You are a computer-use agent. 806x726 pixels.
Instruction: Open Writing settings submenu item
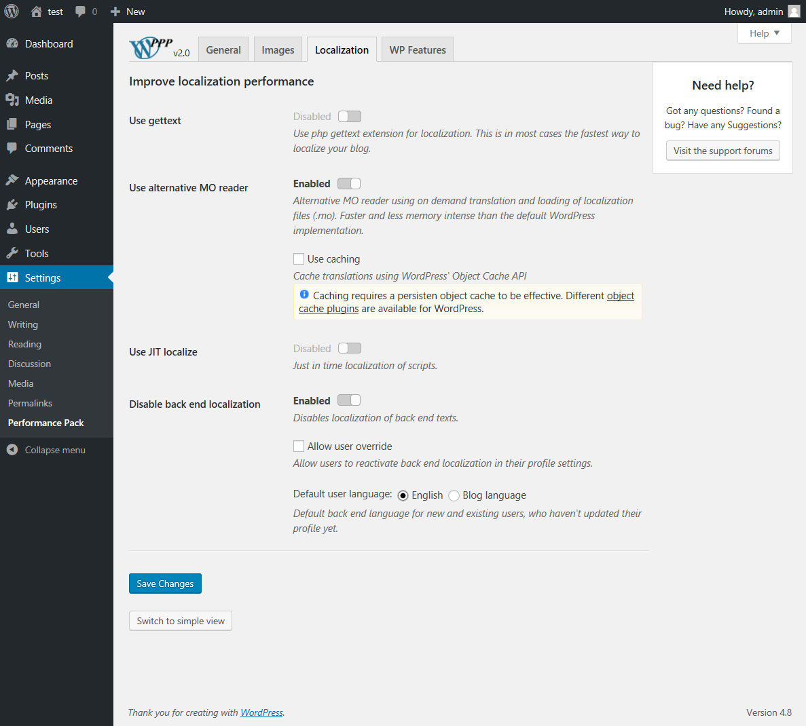pyautogui.click(x=23, y=324)
